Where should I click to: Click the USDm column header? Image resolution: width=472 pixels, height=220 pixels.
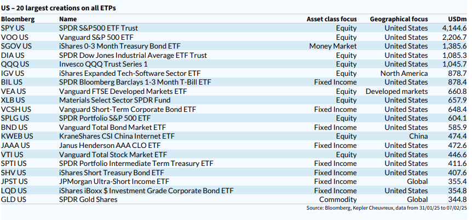tap(457, 19)
